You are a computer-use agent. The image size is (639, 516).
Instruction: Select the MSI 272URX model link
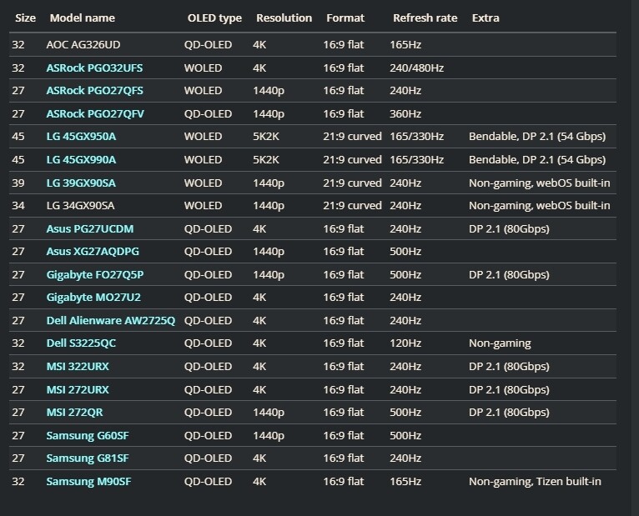tap(78, 389)
